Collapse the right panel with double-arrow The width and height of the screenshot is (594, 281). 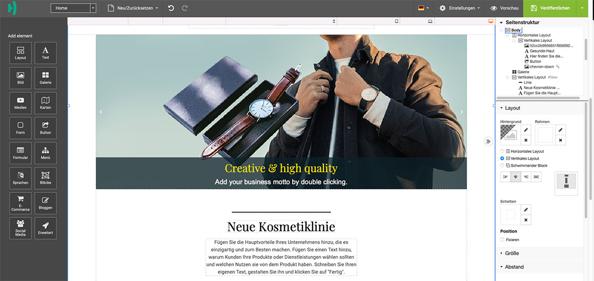[x=488, y=141]
